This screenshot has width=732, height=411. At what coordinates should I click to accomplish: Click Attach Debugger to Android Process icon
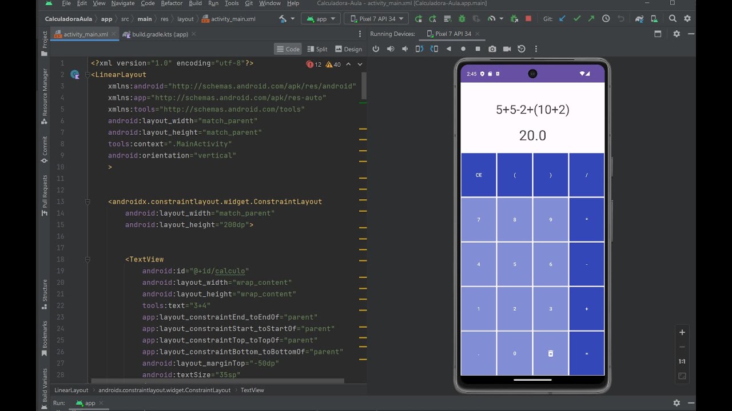point(514,19)
